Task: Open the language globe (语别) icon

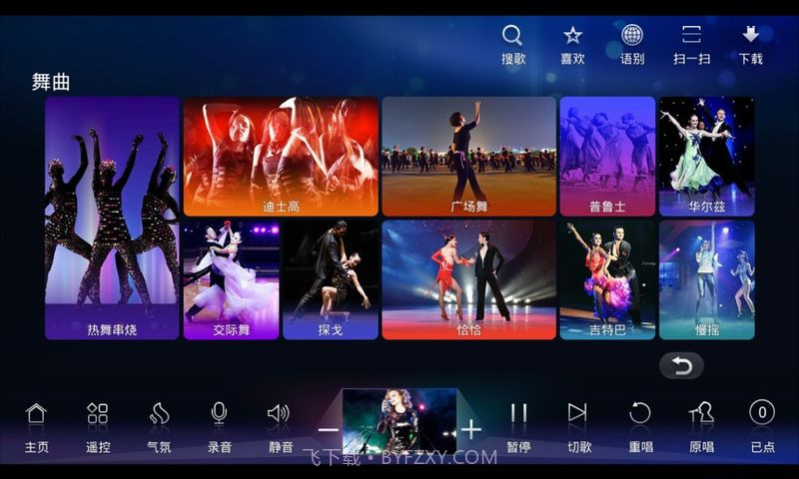Action: coord(632,37)
